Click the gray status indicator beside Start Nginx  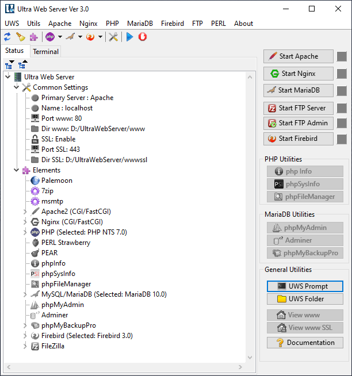pos(342,74)
